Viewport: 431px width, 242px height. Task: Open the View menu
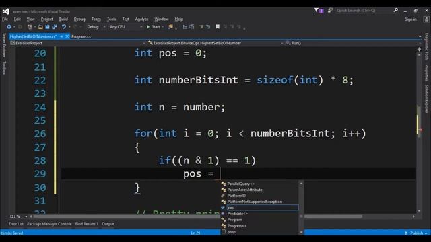pyautogui.click(x=30, y=19)
